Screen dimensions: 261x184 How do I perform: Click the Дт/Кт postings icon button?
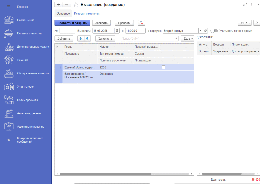point(141,23)
